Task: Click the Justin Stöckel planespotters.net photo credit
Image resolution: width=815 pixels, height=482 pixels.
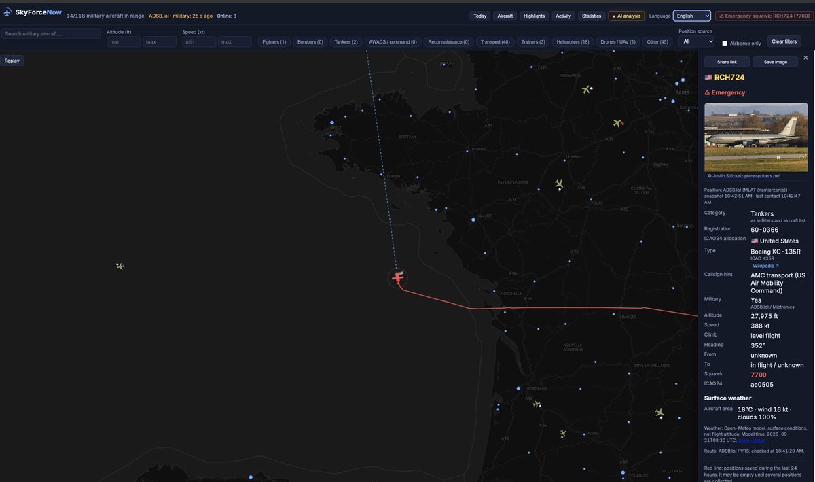Action: [x=744, y=175]
